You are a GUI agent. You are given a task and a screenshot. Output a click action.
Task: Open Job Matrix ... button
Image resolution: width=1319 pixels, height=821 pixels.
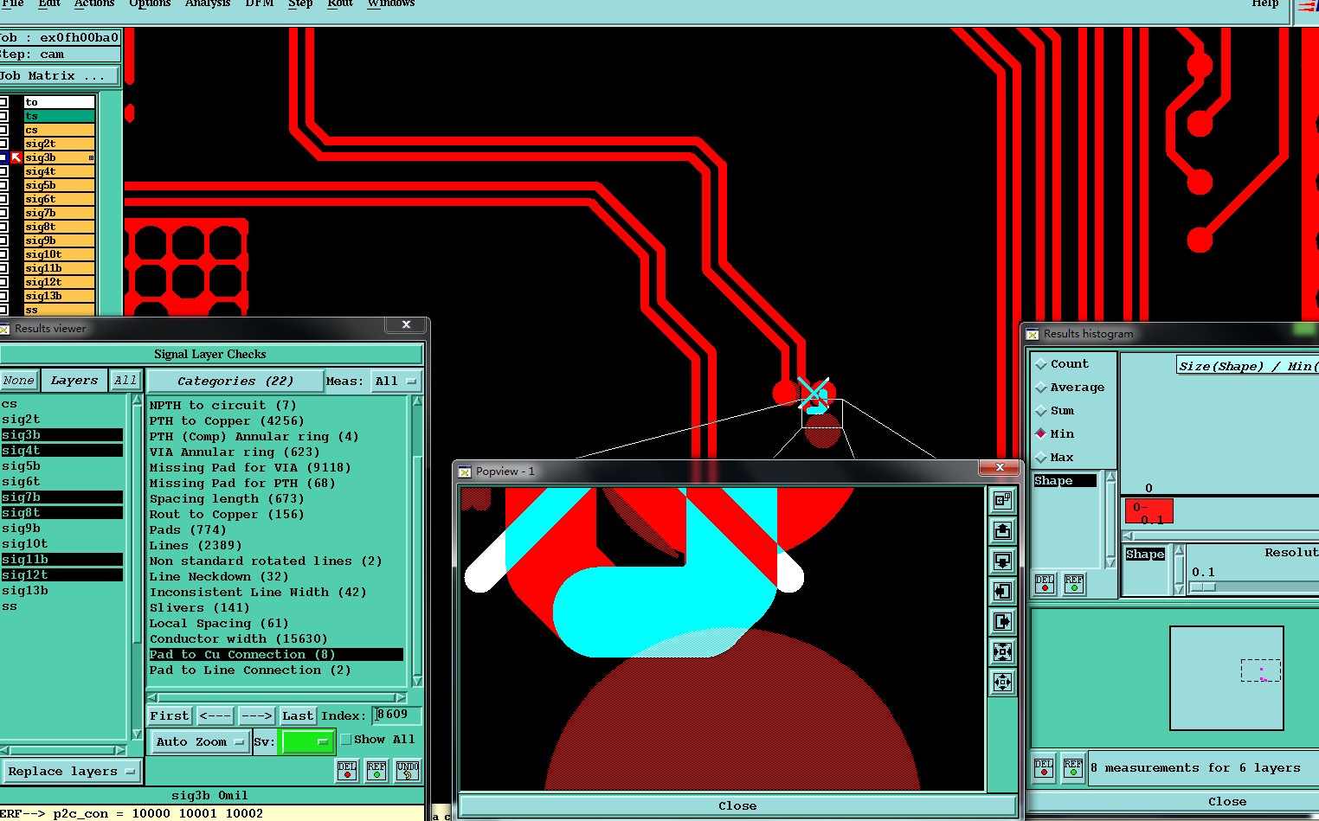pyautogui.click(x=59, y=76)
